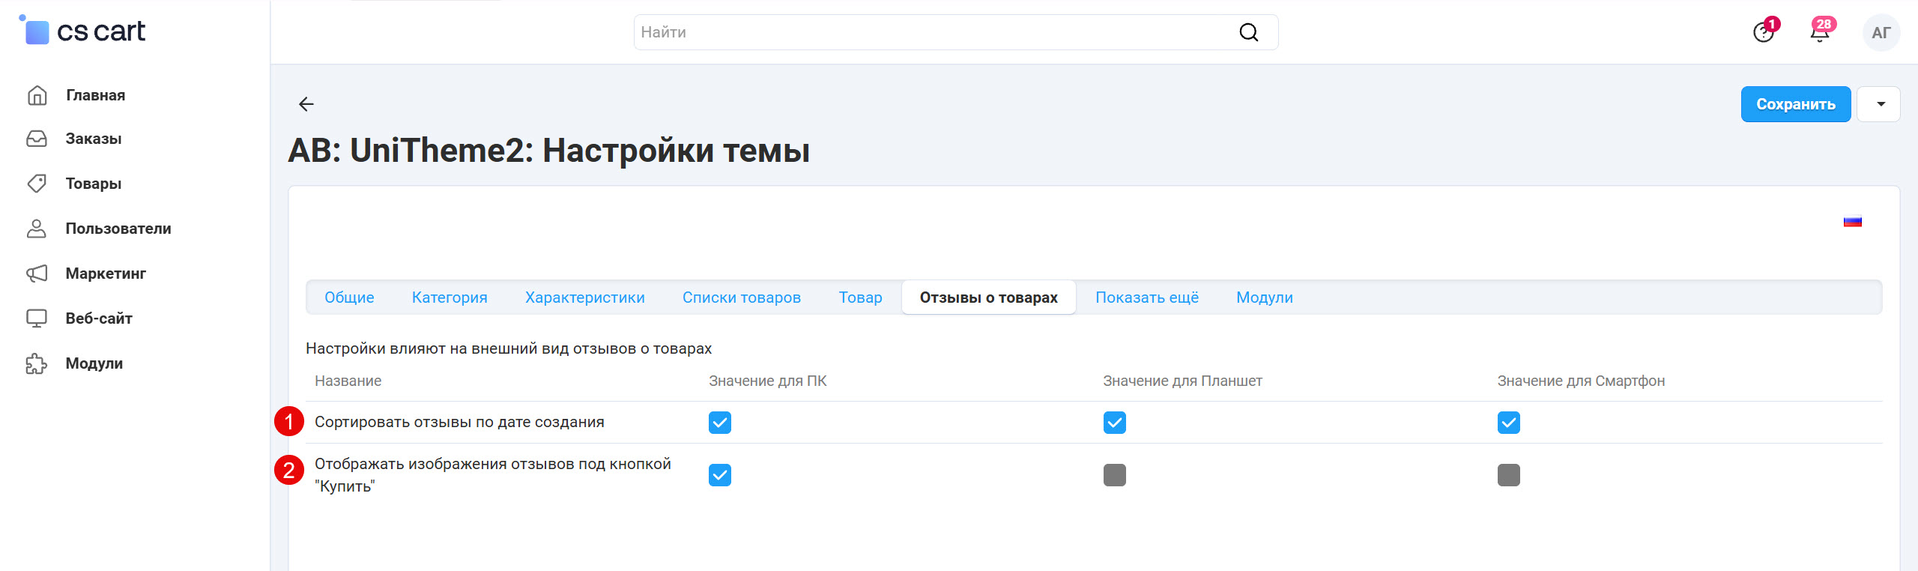
Task: Go back using the arrow icon
Action: (x=306, y=104)
